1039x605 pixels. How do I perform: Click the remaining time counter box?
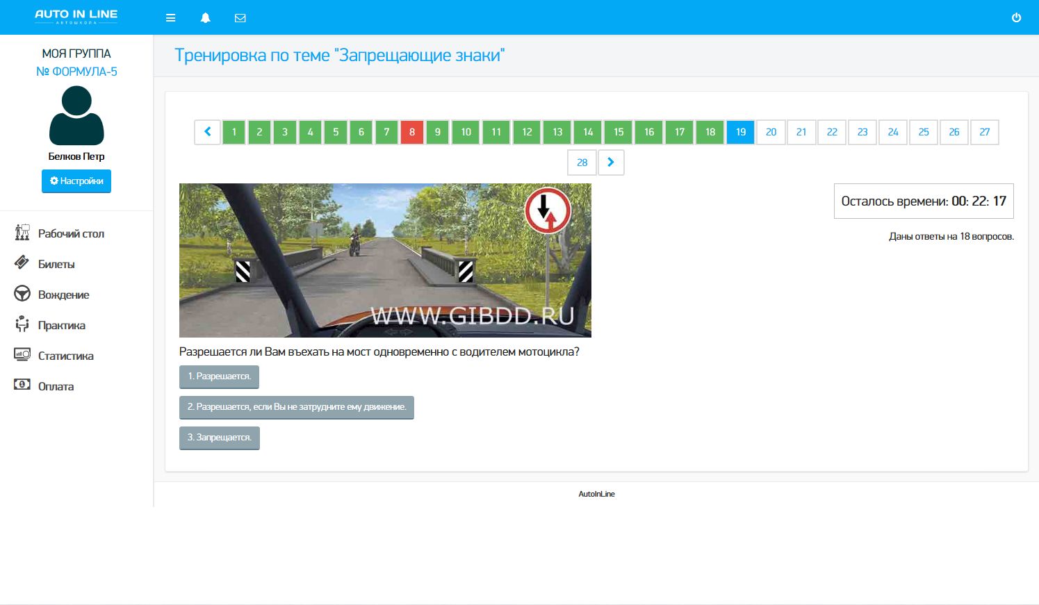tap(924, 201)
